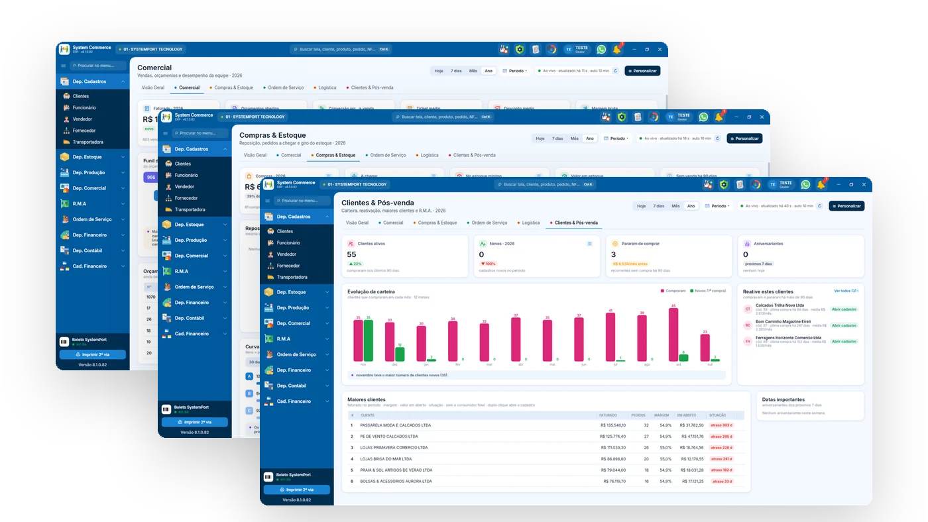Viewport: 928px width, 522px height.
Task: Click 'Abrir cadastro' for Calcados Trilha Nova Ltda
Action: [844, 309]
